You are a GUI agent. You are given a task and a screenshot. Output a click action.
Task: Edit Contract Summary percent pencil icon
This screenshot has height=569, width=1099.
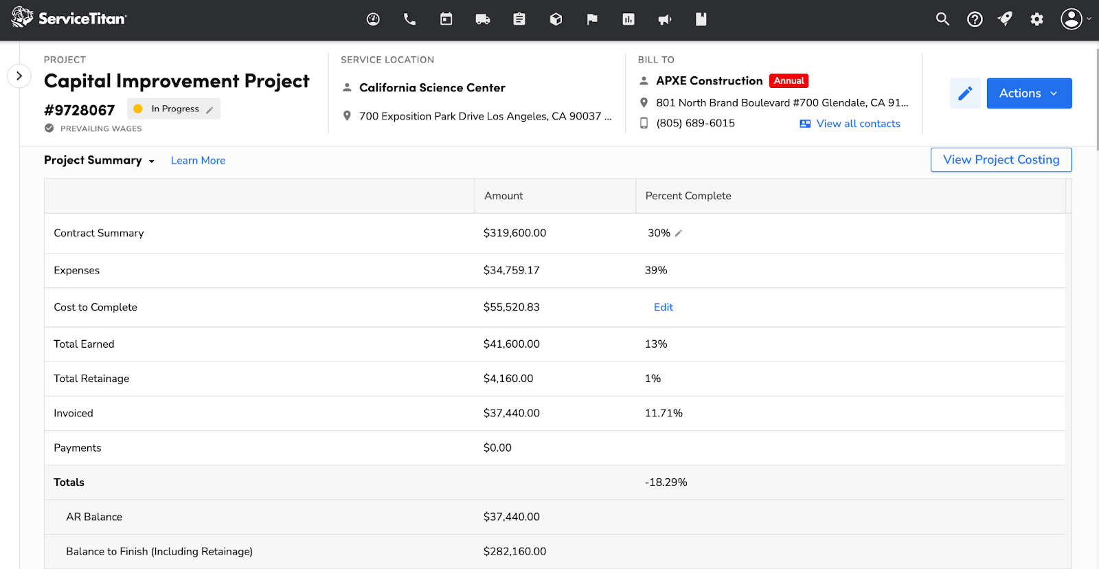[x=679, y=234]
